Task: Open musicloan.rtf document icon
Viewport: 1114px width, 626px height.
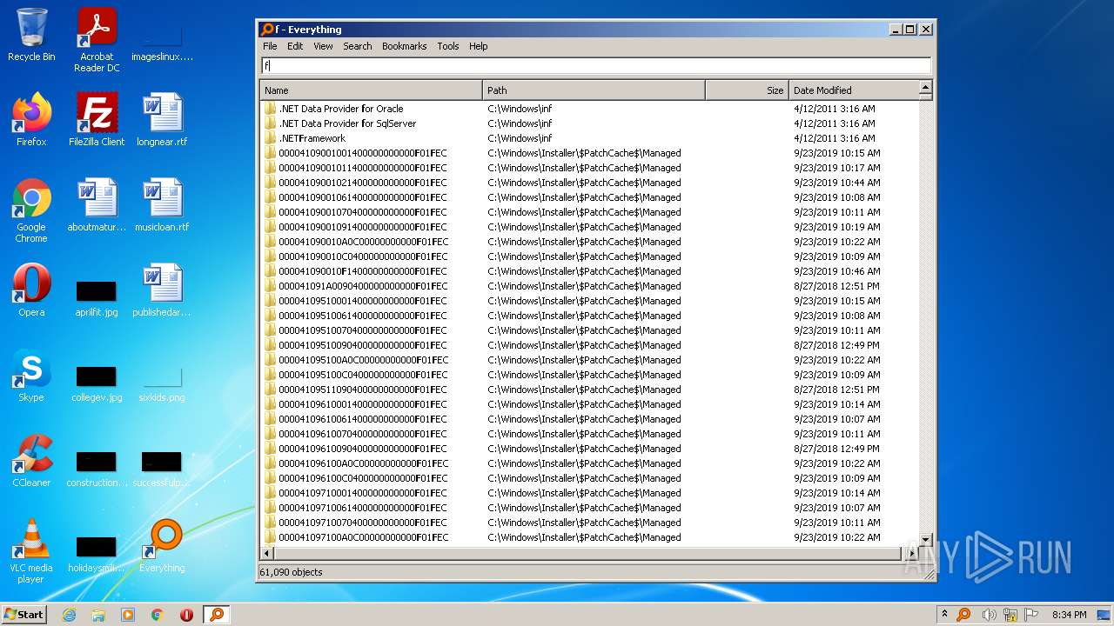Action: click(162, 205)
